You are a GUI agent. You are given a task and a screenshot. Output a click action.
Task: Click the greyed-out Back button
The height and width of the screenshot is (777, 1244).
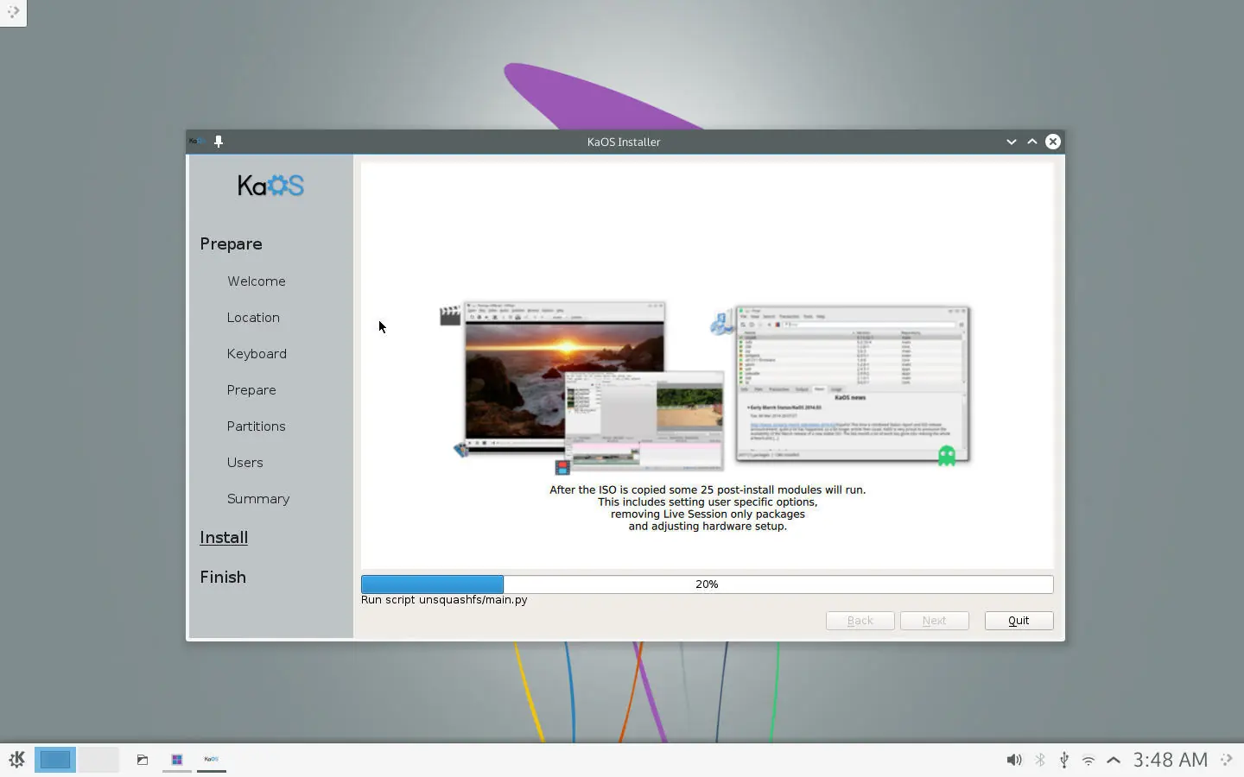coord(860,621)
